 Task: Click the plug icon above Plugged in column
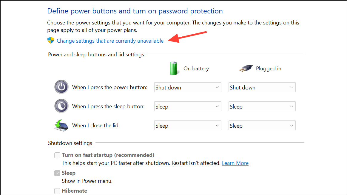pos(246,68)
